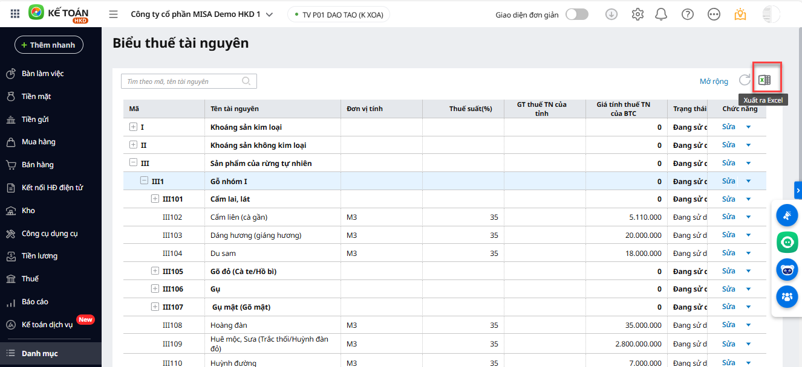Open dropdown arrow next to Sửa for III102

click(748, 217)
